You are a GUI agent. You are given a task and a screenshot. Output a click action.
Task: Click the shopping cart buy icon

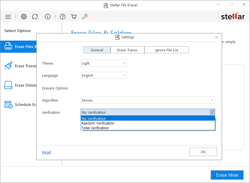tap(74, 17)
